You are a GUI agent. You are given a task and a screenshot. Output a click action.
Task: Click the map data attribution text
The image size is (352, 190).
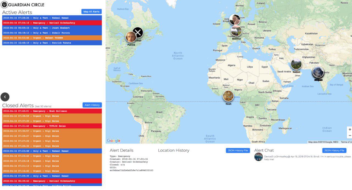(x=323, y=142)
